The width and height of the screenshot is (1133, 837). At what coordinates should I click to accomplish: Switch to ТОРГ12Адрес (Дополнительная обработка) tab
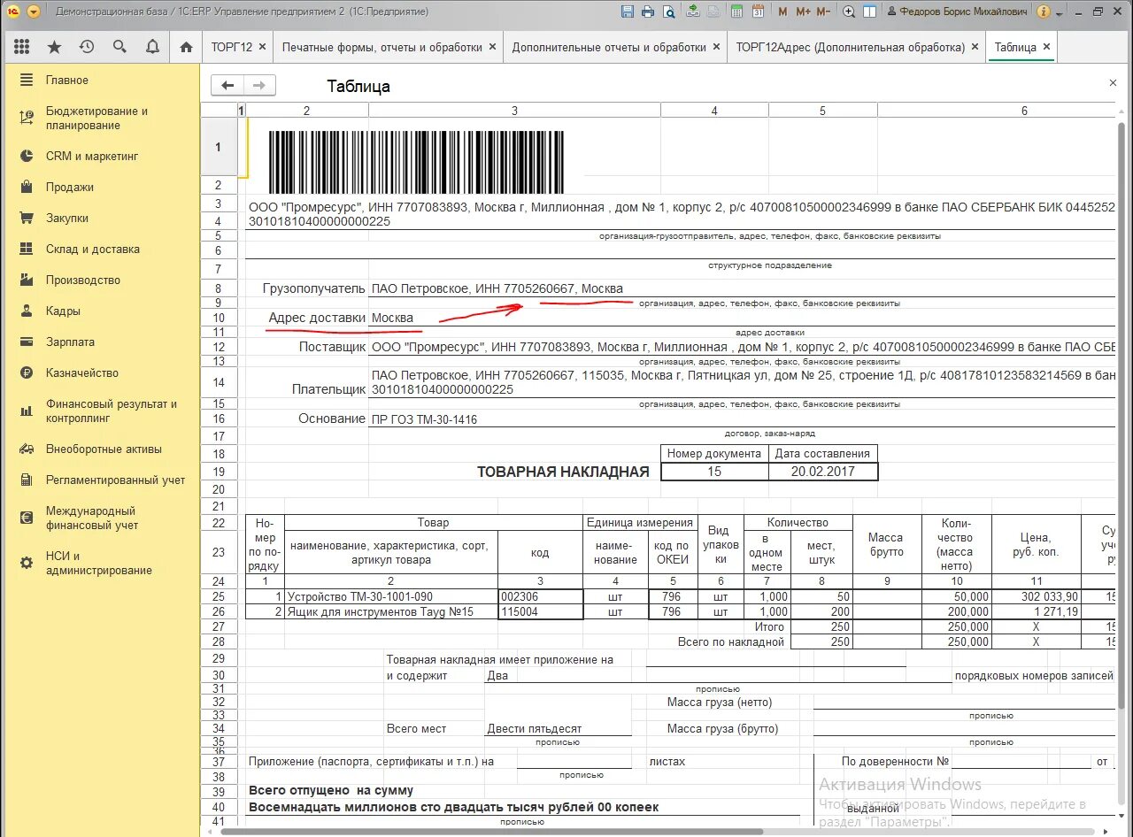[x=851, y=47]
